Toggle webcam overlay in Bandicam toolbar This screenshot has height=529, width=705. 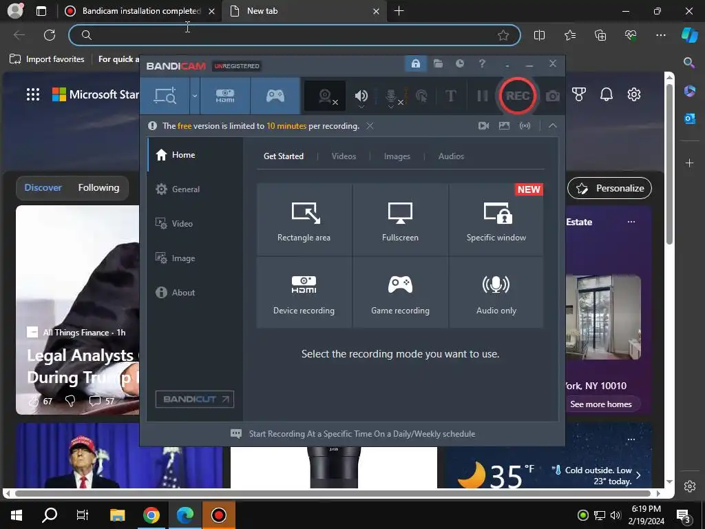[326, 96]
